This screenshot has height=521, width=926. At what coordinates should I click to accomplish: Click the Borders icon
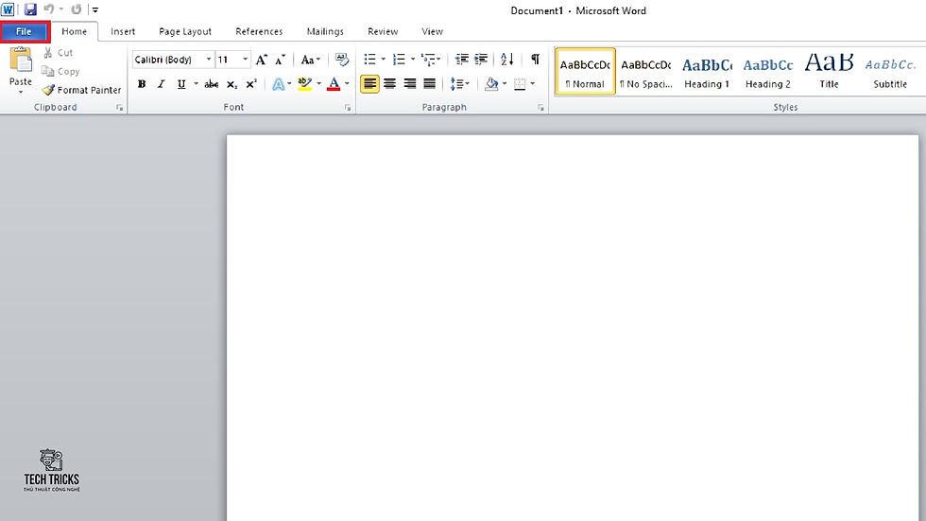coord(520,84)
